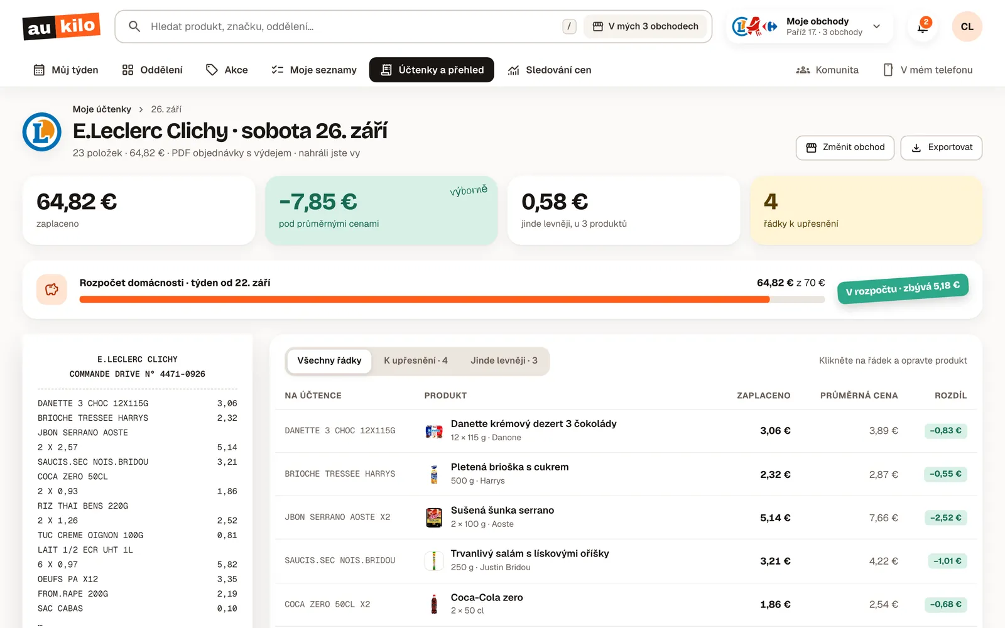Toggle the 'V mých 3 obchodech' filter

645,26
